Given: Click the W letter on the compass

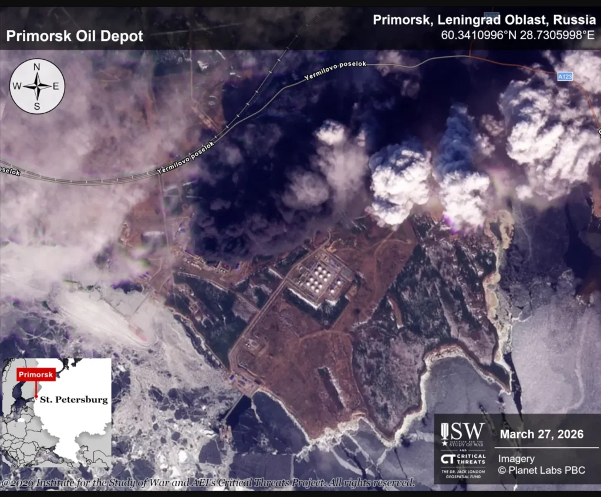Looking at the screenshot, I should pyautogui.click(x=17, y=87).
